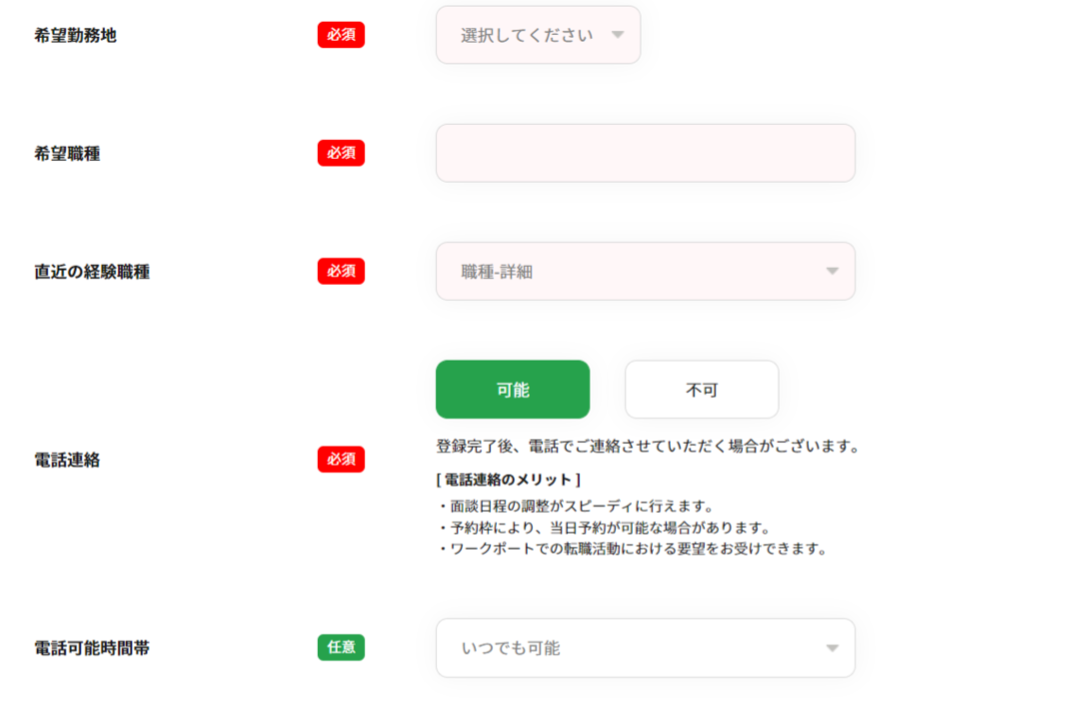Select 不可 to decline phone contact

point(701,389)
